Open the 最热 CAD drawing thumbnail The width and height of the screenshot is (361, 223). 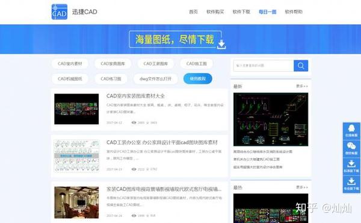pyautogui.click(x=271, y=209)
